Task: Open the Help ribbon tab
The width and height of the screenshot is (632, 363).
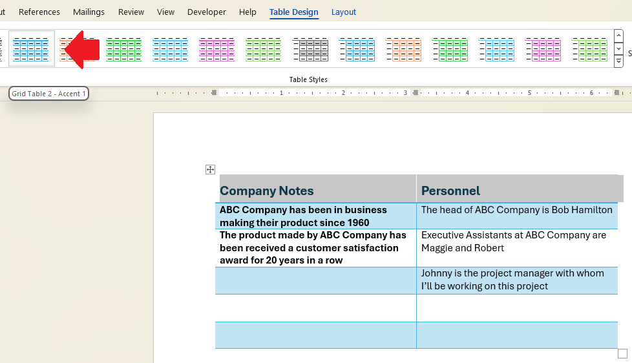Action: (x=248, y=12)
